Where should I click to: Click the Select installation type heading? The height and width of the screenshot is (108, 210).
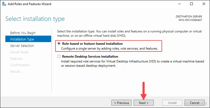click(35, 19)
